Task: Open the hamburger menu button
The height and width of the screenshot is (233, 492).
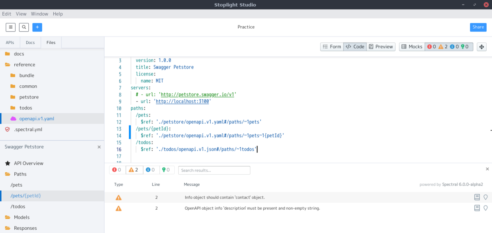Action: [11, 27]
